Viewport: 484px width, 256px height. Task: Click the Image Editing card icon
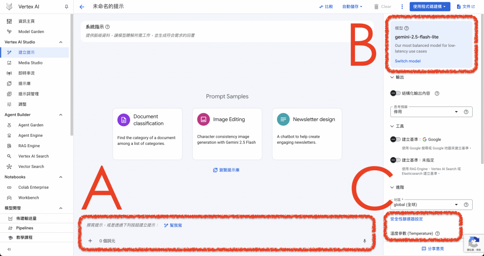tap(203, 119)
